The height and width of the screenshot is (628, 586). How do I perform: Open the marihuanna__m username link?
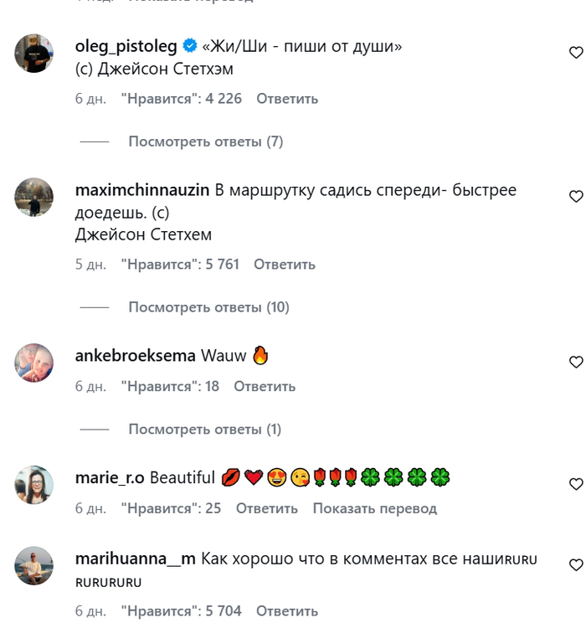136,559
